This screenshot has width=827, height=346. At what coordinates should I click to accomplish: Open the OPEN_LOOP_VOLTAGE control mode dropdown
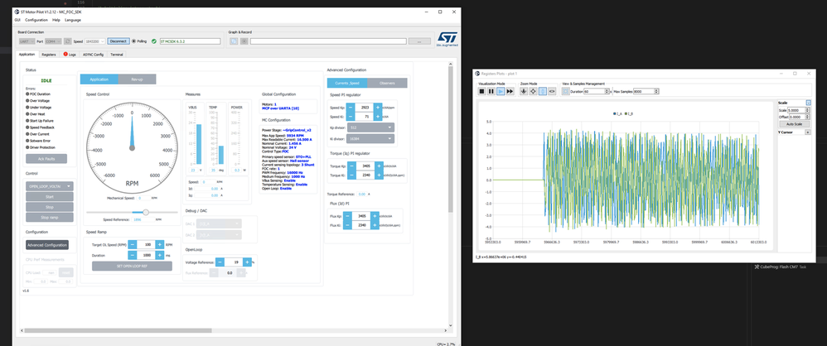[50, 186]
